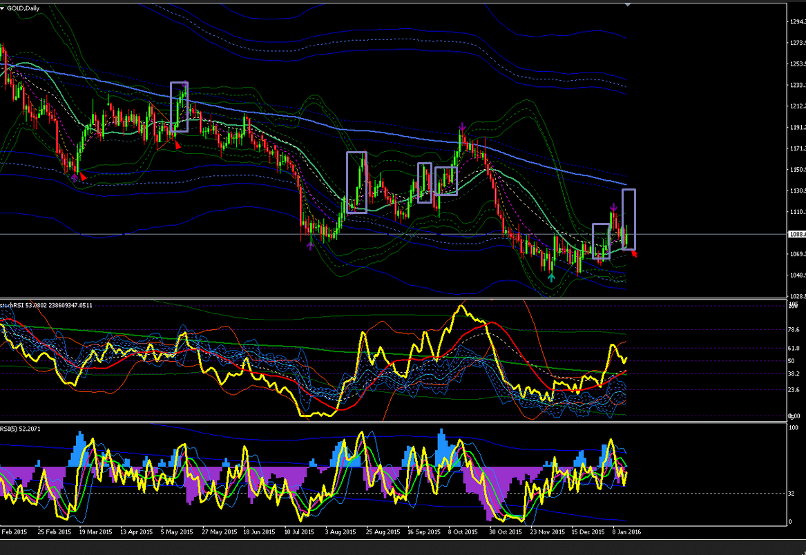Screen dimensions: 806x555
Task: Click the 1233 price scale label
Action: pyautogui.click(x=798, y=86)
